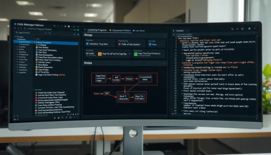Viewport: 271px width, 155px height.
Task: Click blue icon beside "Comak Peaclan, Pial Cifie" row
Action: [x=36, y=108]
